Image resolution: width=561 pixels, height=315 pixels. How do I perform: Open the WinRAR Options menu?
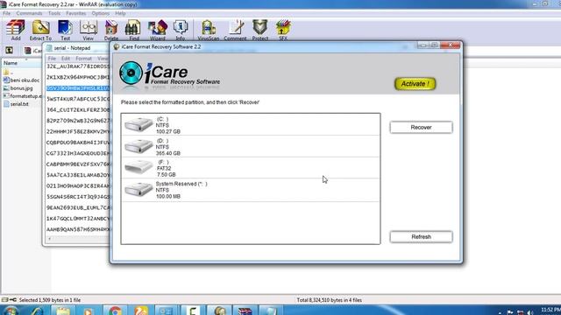[101, 13]
